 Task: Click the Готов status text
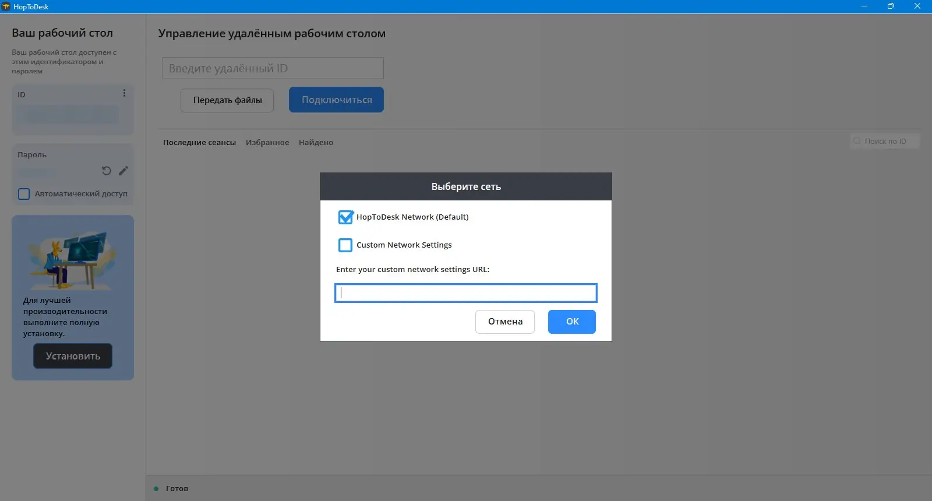point(177,489)
